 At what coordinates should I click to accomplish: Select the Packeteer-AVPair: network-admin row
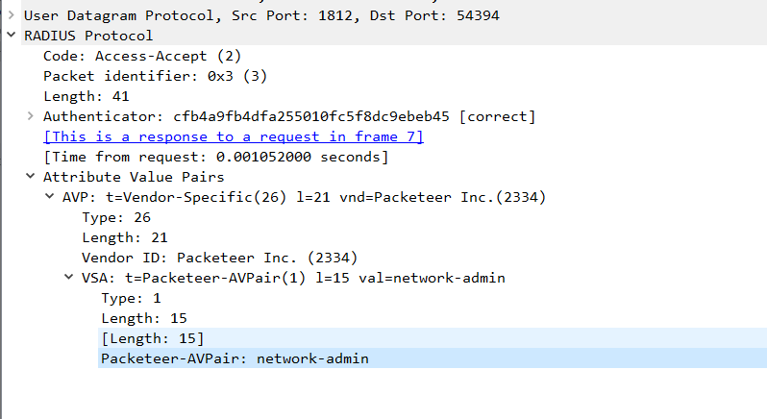pos(235,358)
